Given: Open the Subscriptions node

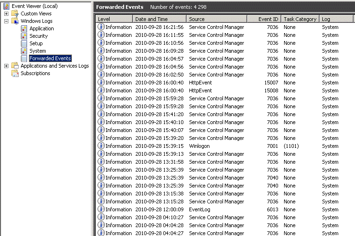Looking at the screenshot, I should tap(35, 73).
